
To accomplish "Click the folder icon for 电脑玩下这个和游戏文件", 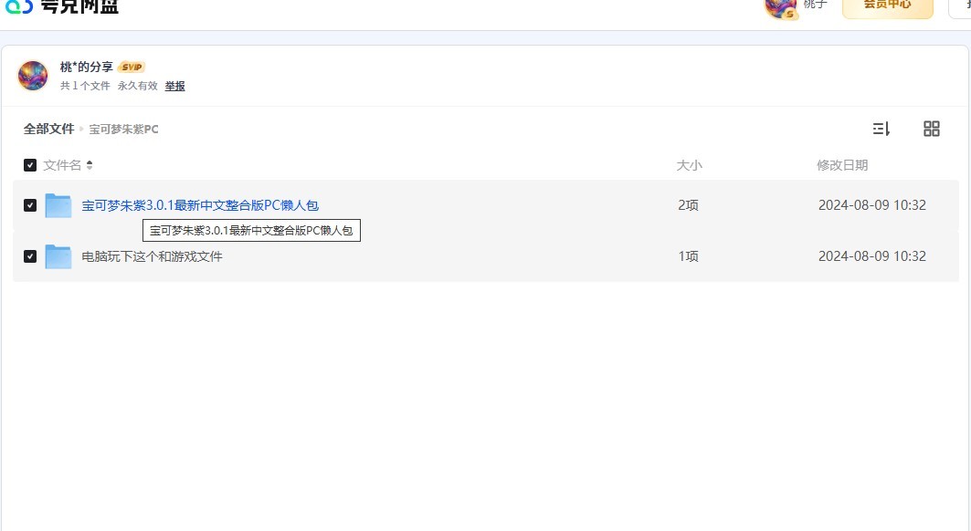I will tap(58, 257).
